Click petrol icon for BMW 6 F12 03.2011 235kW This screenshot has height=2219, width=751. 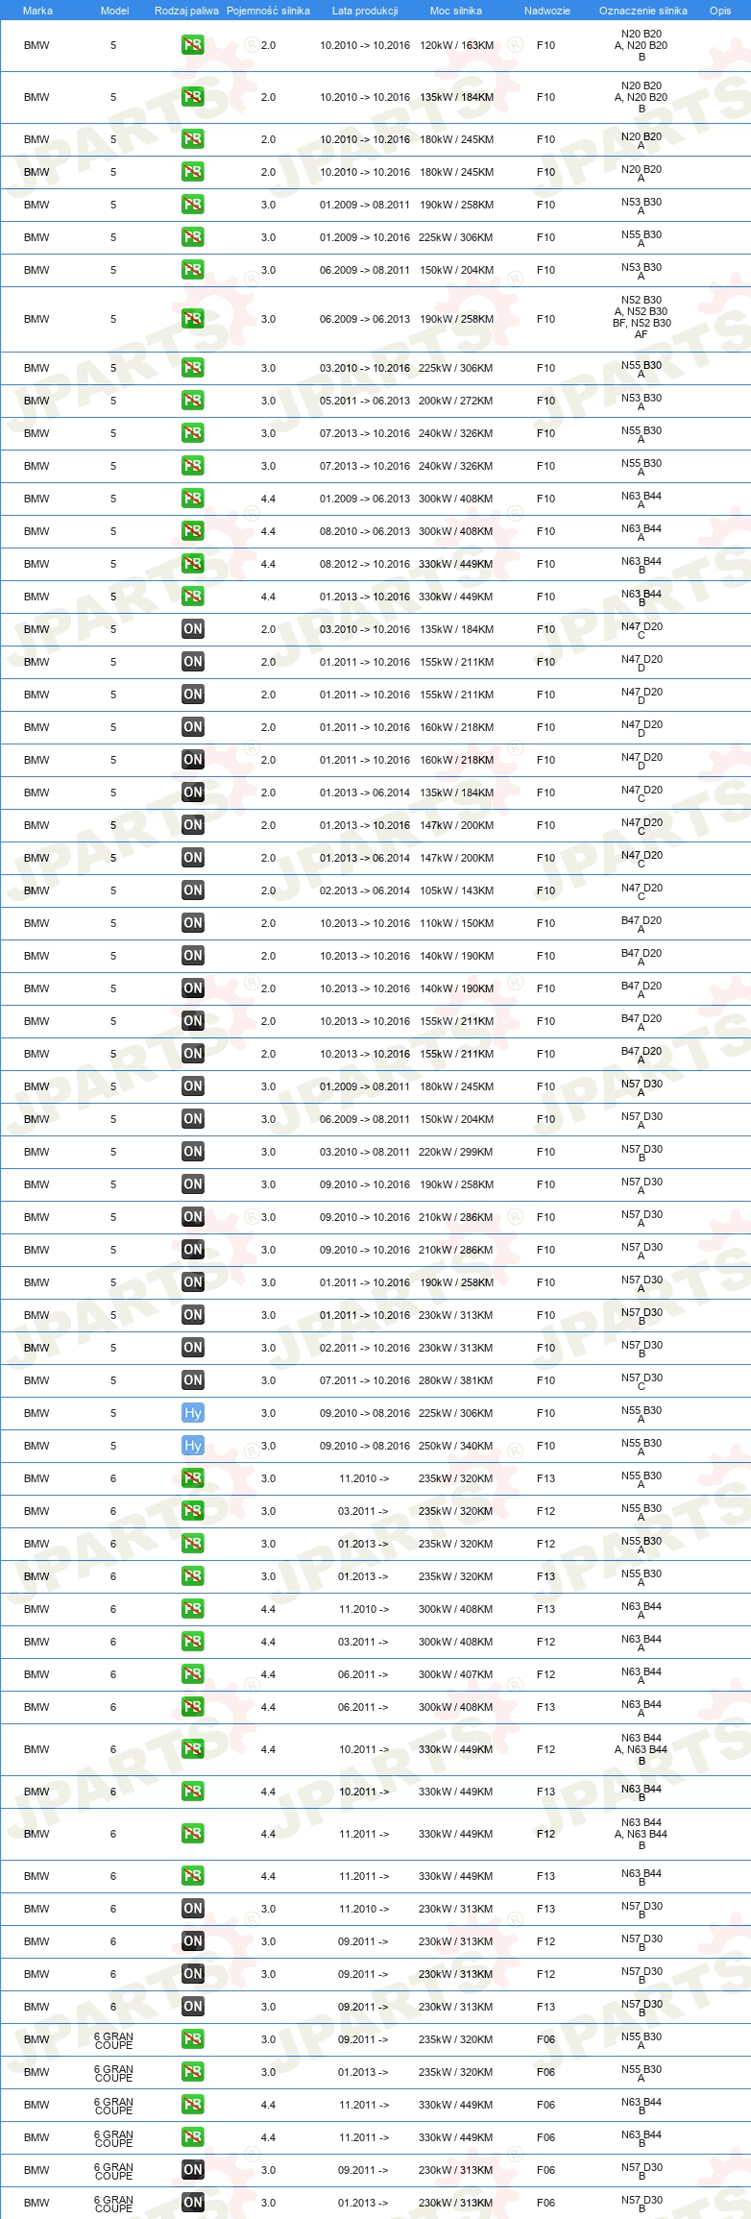[x=193, y=1511]
